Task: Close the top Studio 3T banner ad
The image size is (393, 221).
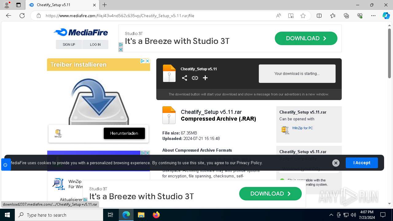Action: tap(121, 50)
